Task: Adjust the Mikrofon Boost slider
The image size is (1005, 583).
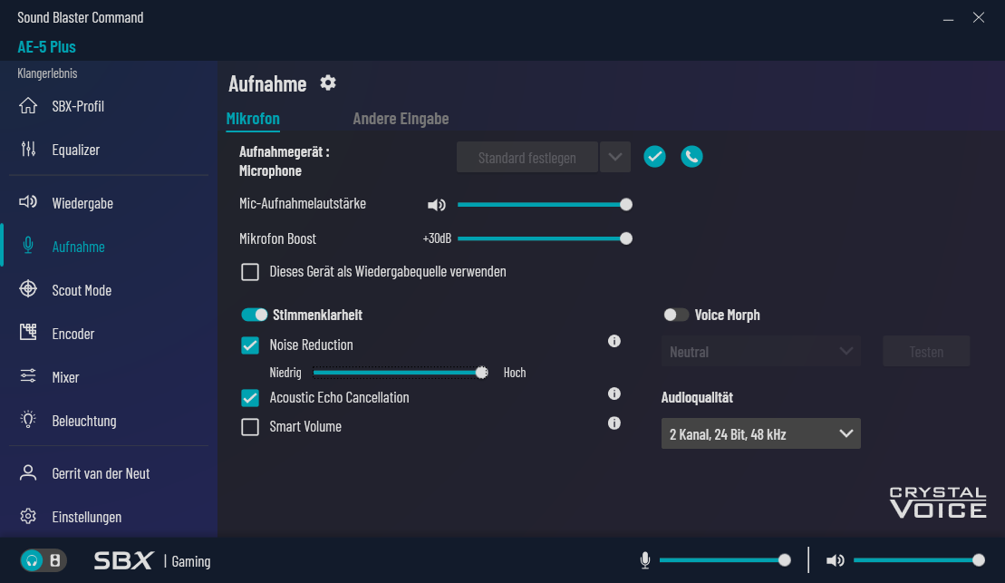Action: tap(544, 238)
